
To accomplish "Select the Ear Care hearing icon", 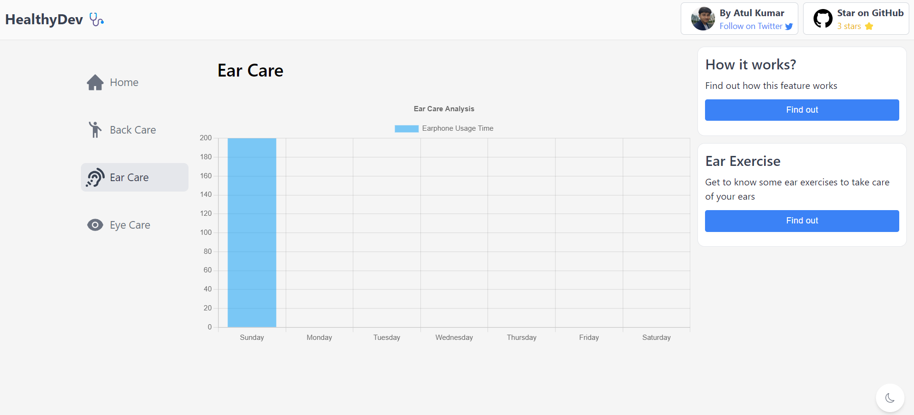I will click(95, 177).
